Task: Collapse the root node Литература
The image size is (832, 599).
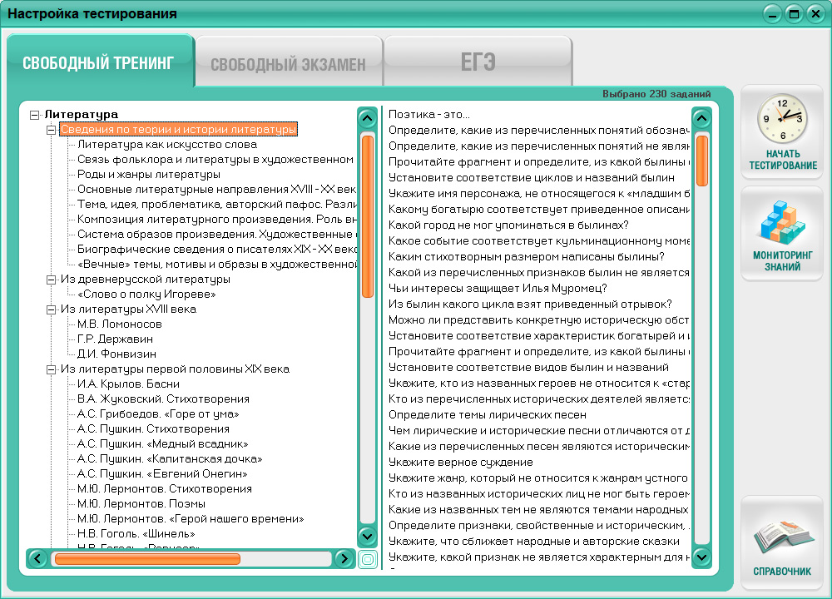Action: (34, 115)
